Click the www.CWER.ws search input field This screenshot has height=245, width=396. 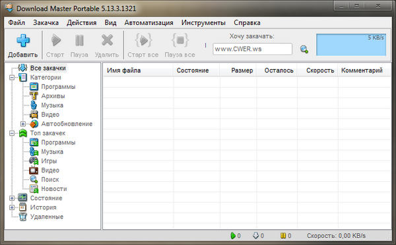coord(252,49)
